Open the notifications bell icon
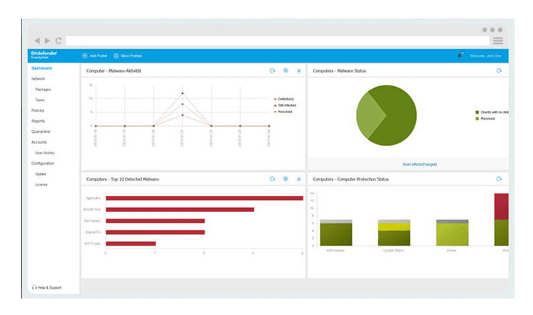533x315 pixels. (x=460, y=55)
